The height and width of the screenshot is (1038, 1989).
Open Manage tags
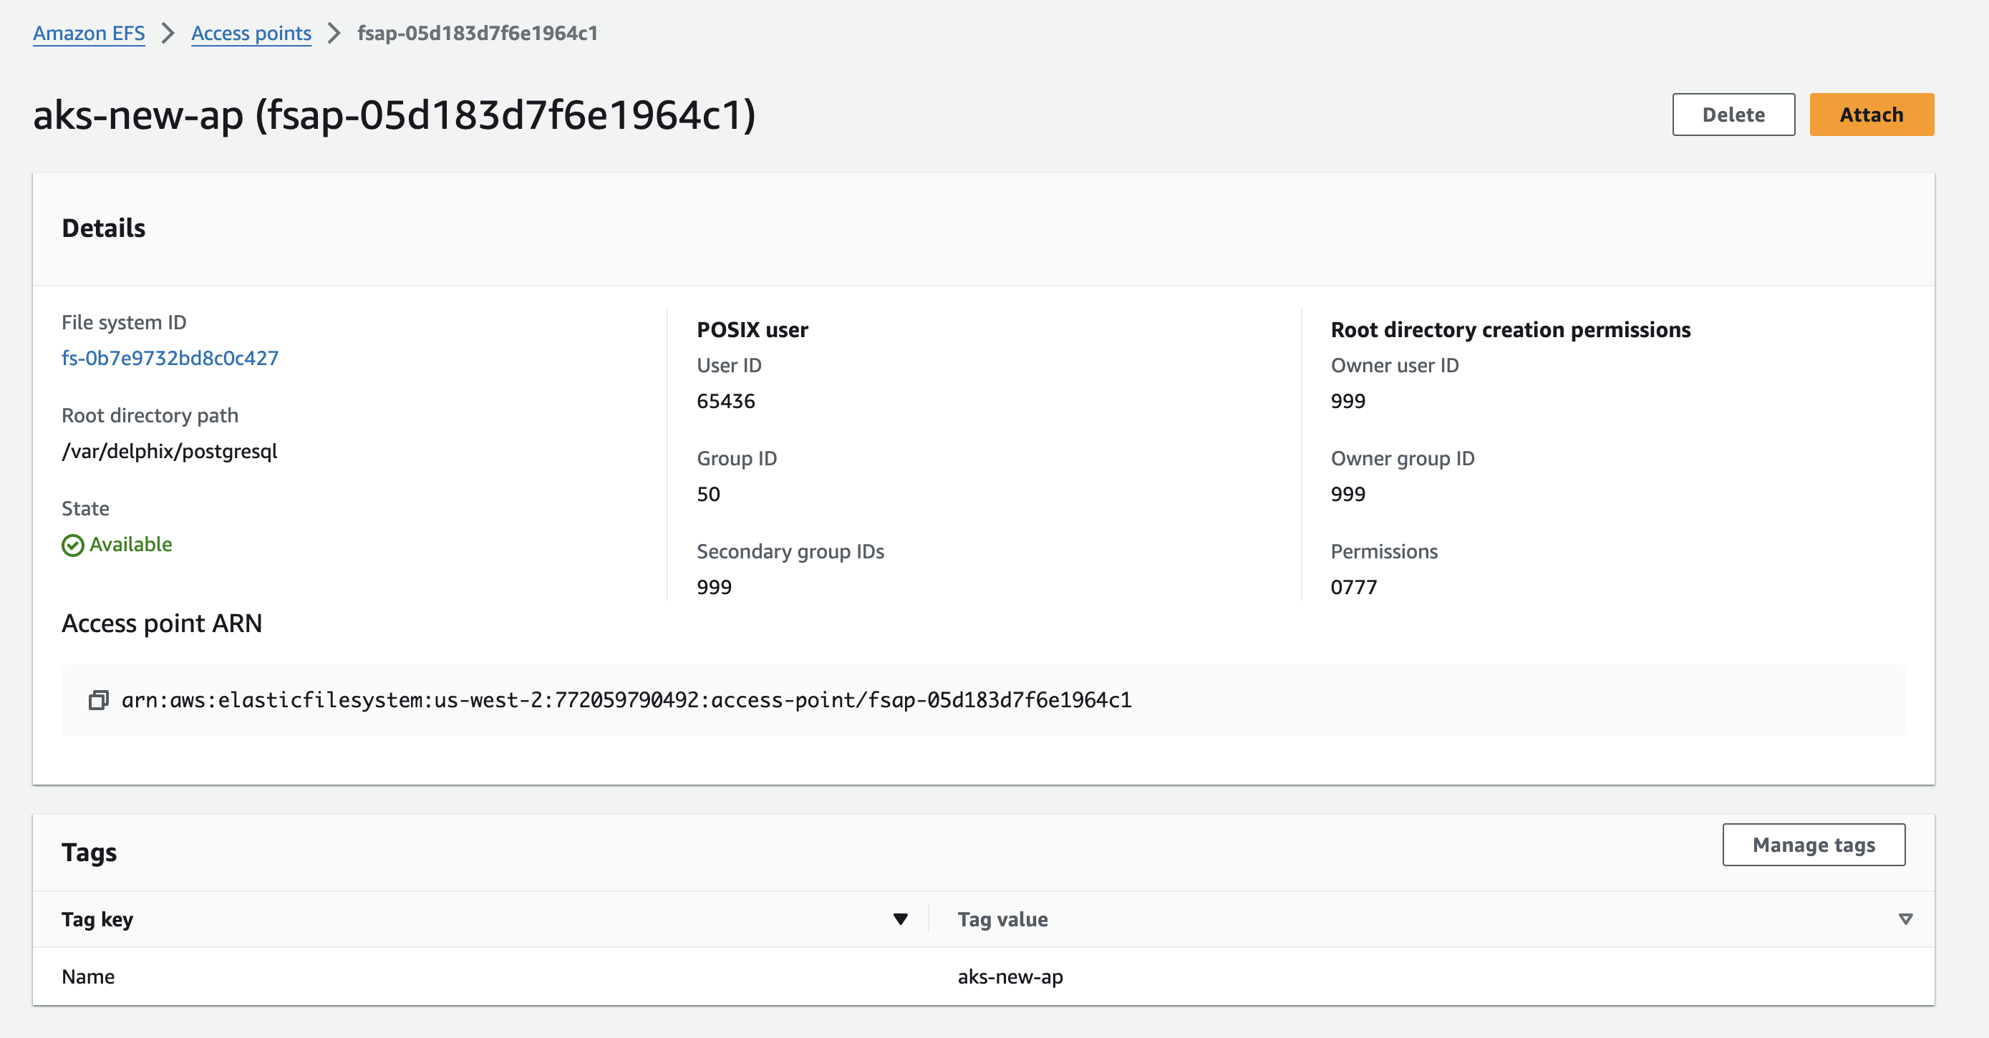pyautogui.click(x=1813, y=845)
